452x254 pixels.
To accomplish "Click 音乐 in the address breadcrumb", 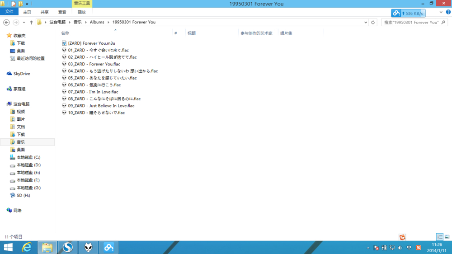I will pyautogui.click(x=78, y=22).
